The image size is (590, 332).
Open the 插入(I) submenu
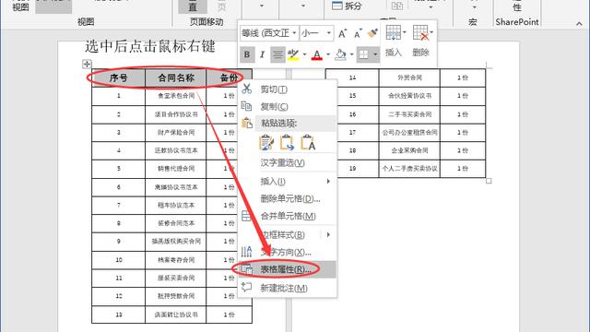pyautogui.click(x=287, y=182)
